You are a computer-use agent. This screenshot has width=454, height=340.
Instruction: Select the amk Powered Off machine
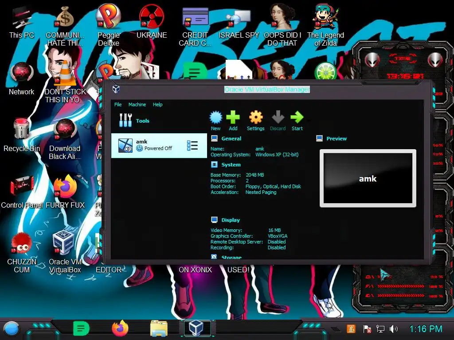159,145
